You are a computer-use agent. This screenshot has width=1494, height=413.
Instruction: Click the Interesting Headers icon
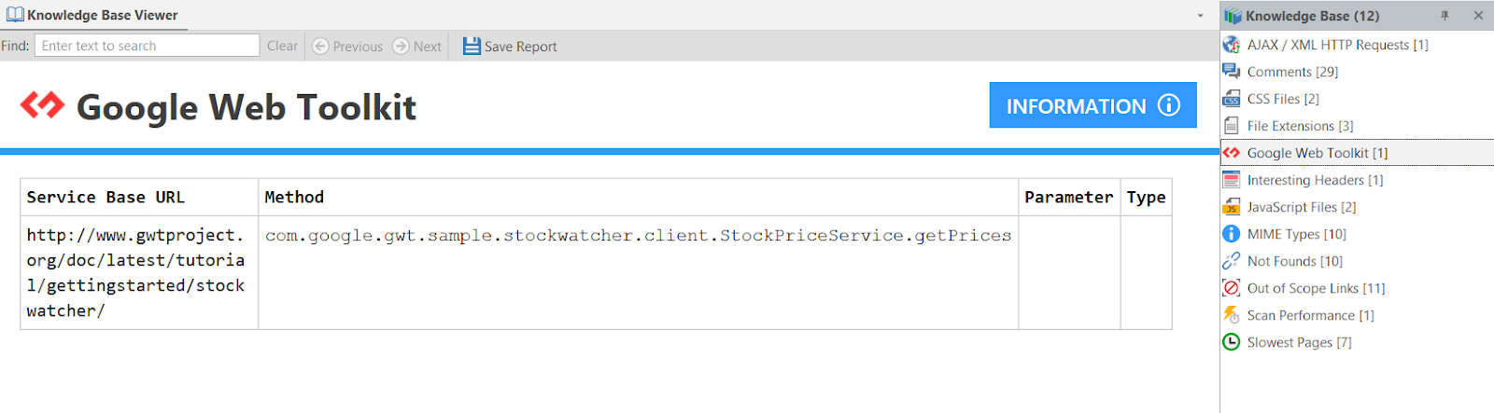coord(1232,180)
